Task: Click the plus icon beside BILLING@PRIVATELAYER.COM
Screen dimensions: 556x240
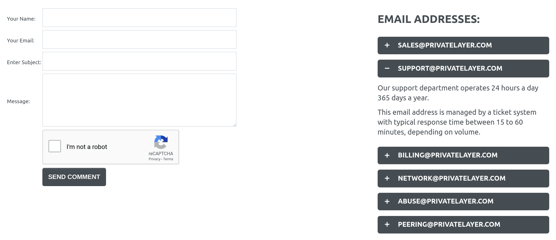Action: click(387, 155)
